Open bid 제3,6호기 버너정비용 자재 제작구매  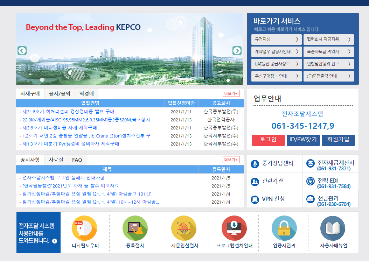click(60, 128)
